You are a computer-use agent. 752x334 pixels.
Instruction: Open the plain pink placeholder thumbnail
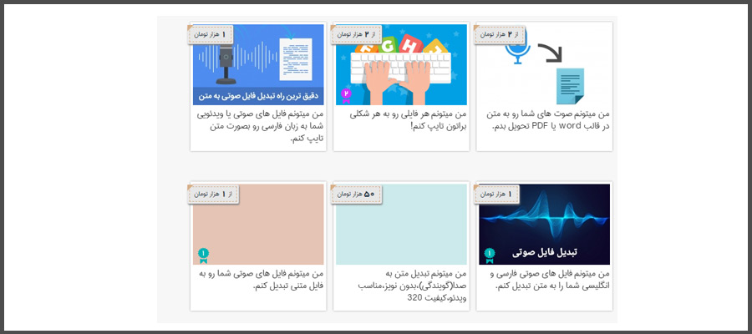pyautogui.click(x=258, y=225)
